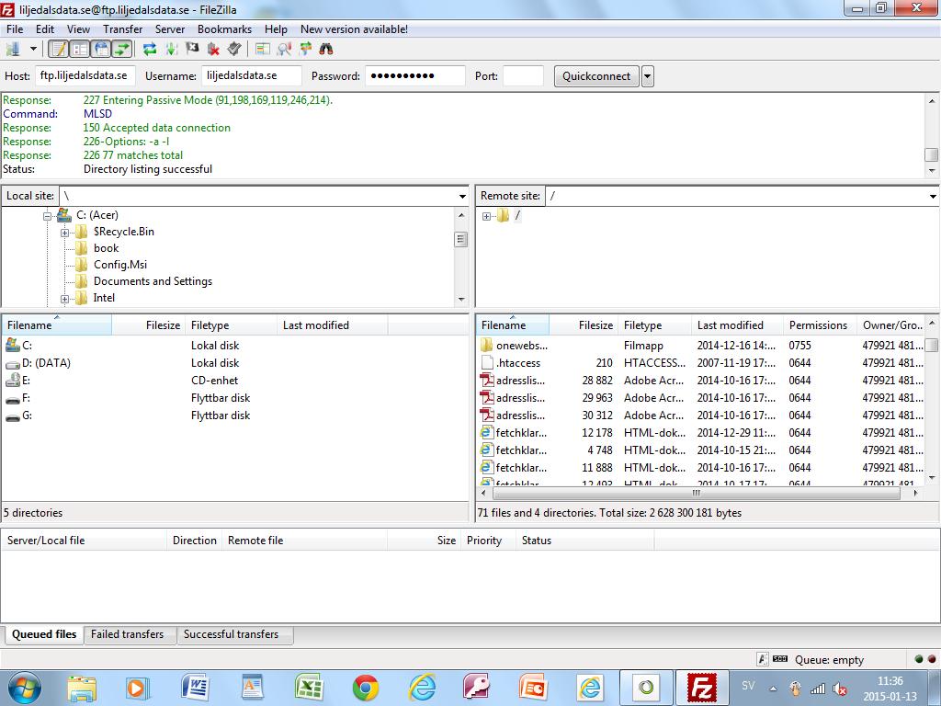Open the Help menu
Screen dimensions: 941x706
pyautogui.click(x=276, y=28)
